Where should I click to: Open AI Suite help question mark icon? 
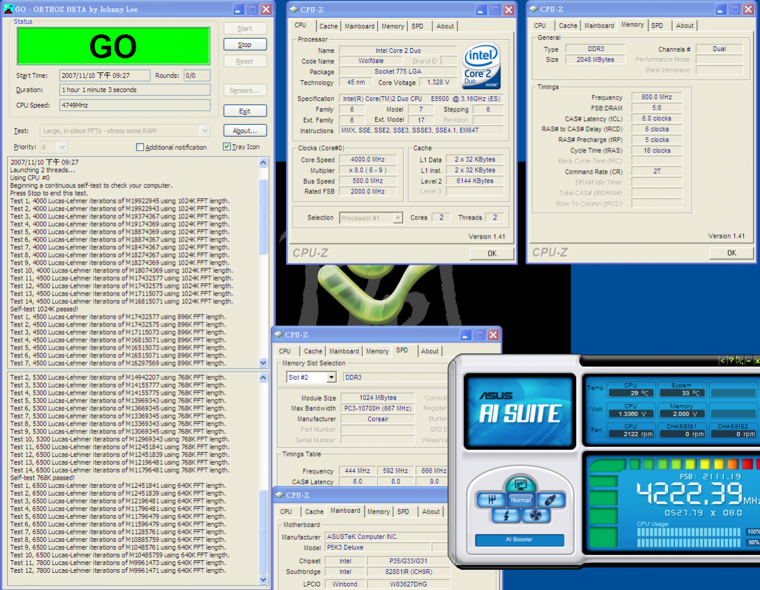[x=731, y=360]
